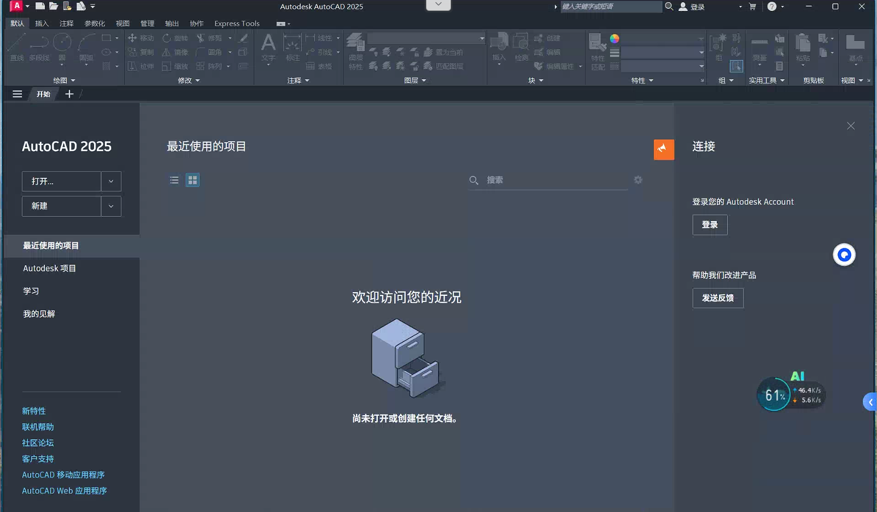Switch to list view of recent items

pyautogui.click(x=174, y=180)
